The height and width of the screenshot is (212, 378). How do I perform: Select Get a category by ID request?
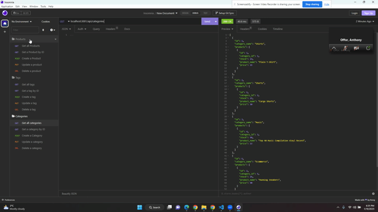pos(33,130)
